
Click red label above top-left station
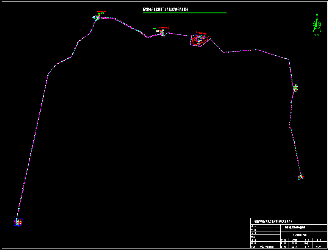101,12
